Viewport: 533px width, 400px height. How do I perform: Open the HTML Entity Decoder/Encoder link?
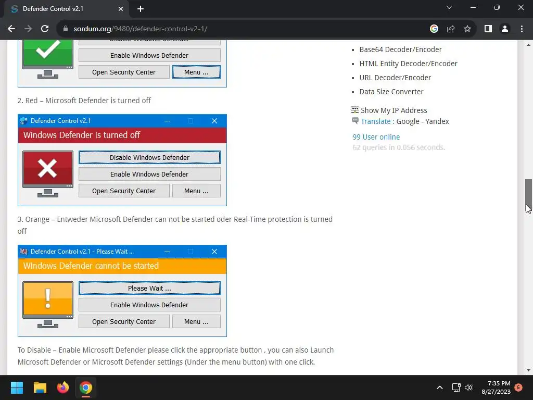pos(408,64)
